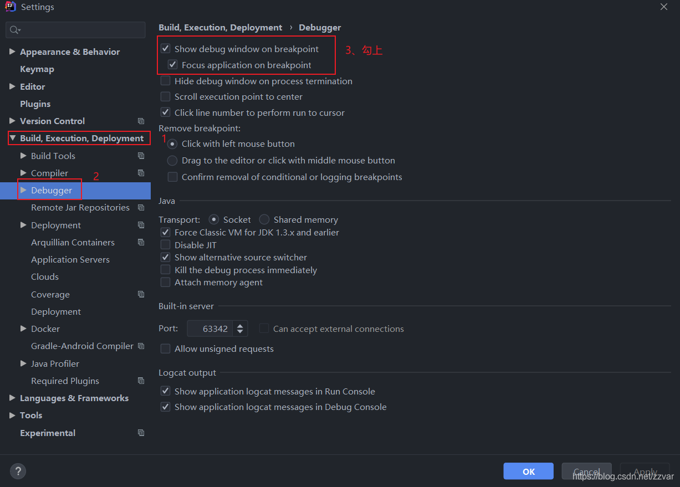Select Arquillian Containers item
Screen dimensions: 680x487
(x=73, y=243)
